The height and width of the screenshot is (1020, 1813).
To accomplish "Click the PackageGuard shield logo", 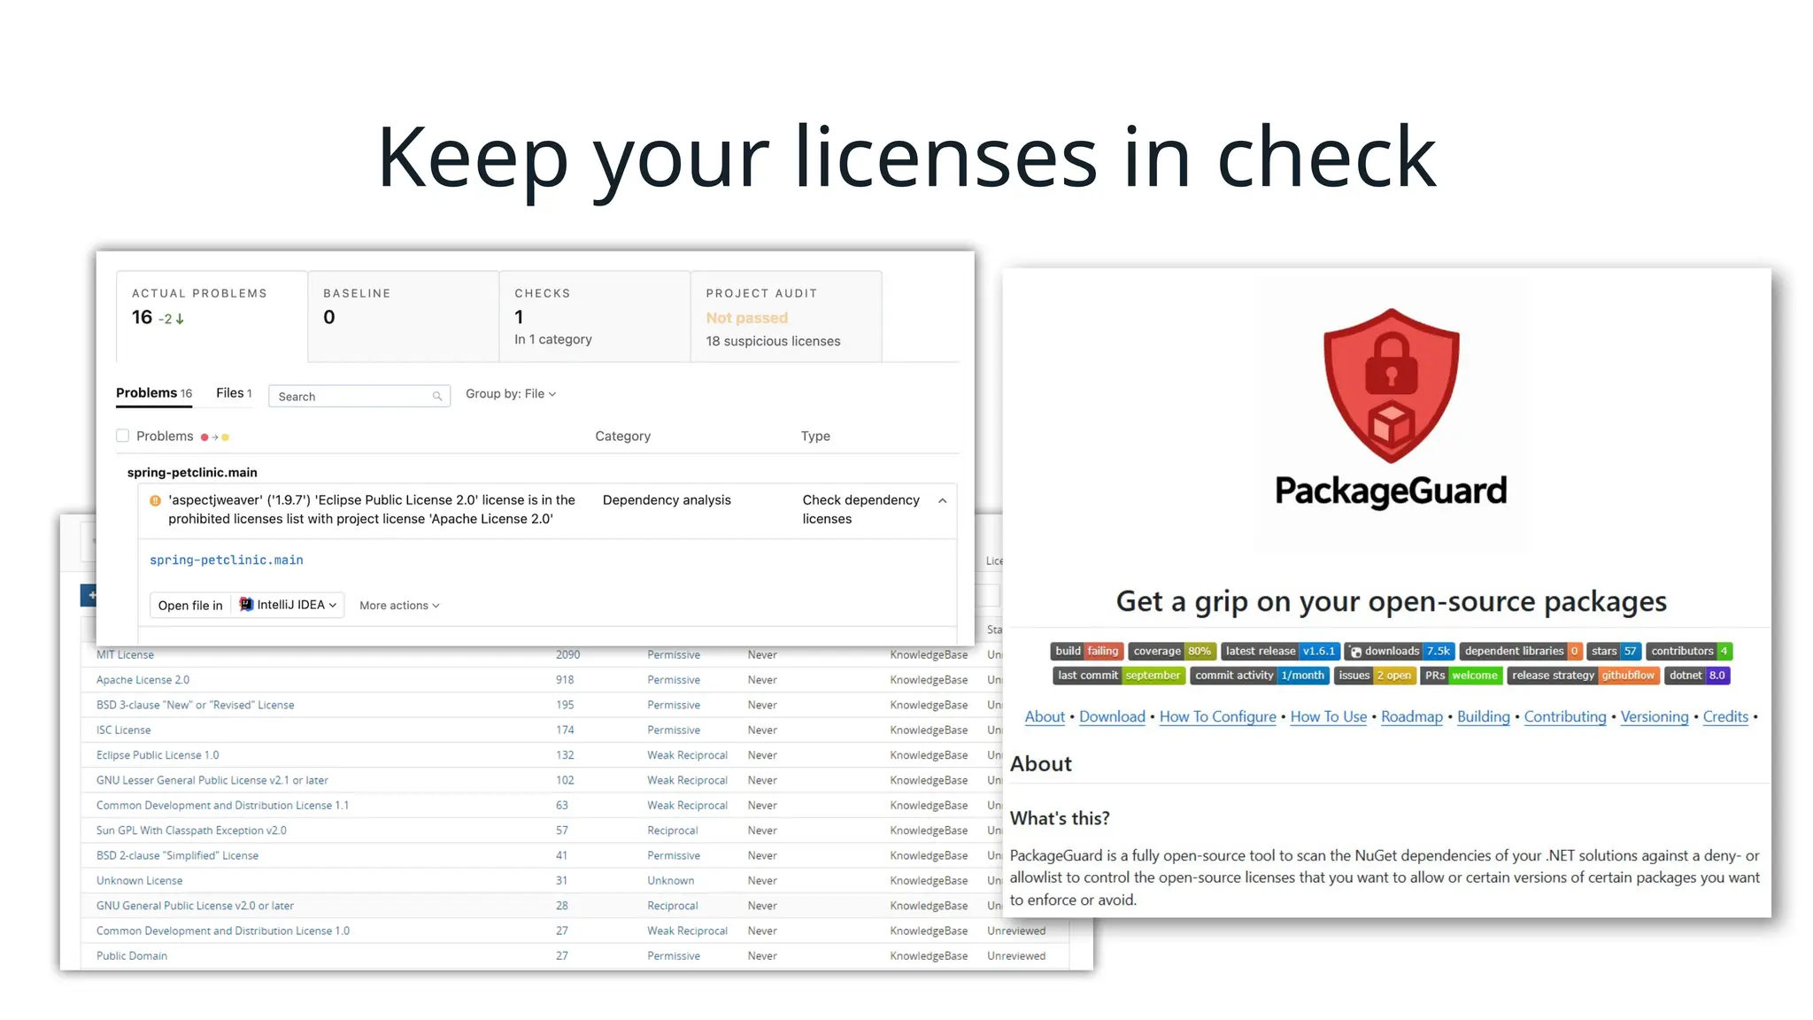I will click(1391, 385).
